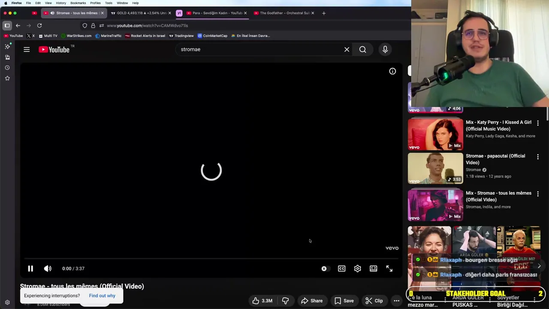
Task: Open the sidebar bookmarks star icon
Action: (7, 78)
